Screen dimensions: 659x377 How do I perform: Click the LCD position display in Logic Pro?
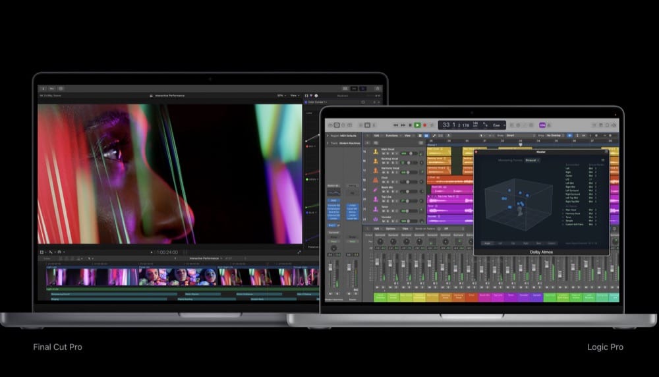472,125
